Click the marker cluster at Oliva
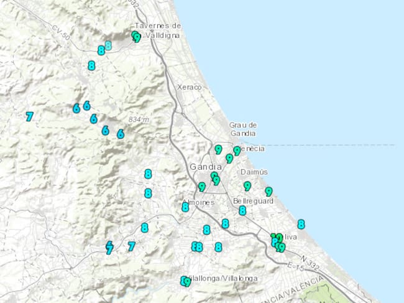This screenshot has width=404, height=303. pyautogui.click(x=277, y=242)
